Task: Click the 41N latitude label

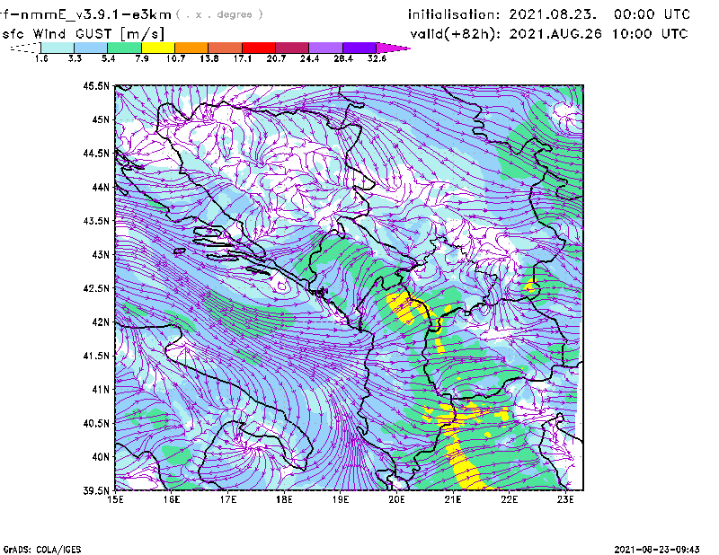Action: (x=101, y=390)
